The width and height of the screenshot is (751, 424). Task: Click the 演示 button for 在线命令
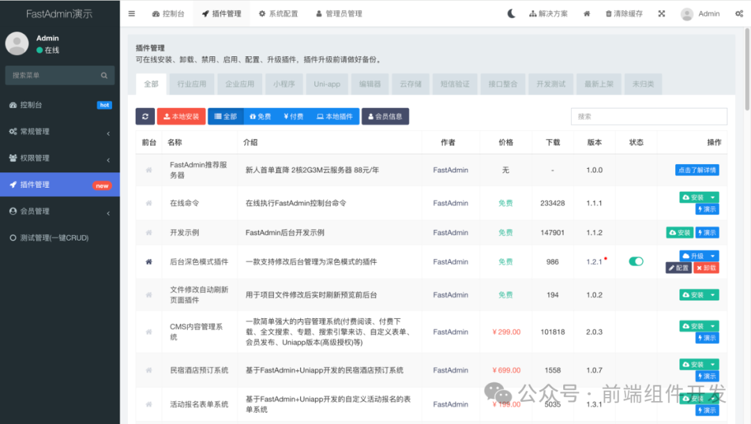[707, 209]
